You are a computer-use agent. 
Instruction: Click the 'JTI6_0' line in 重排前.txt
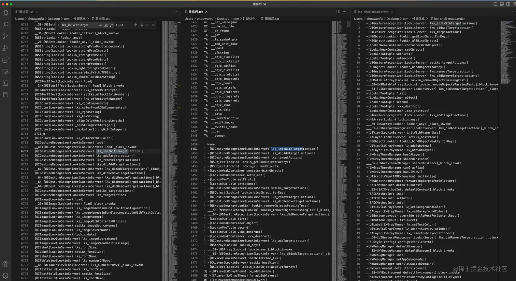[40, 134]
